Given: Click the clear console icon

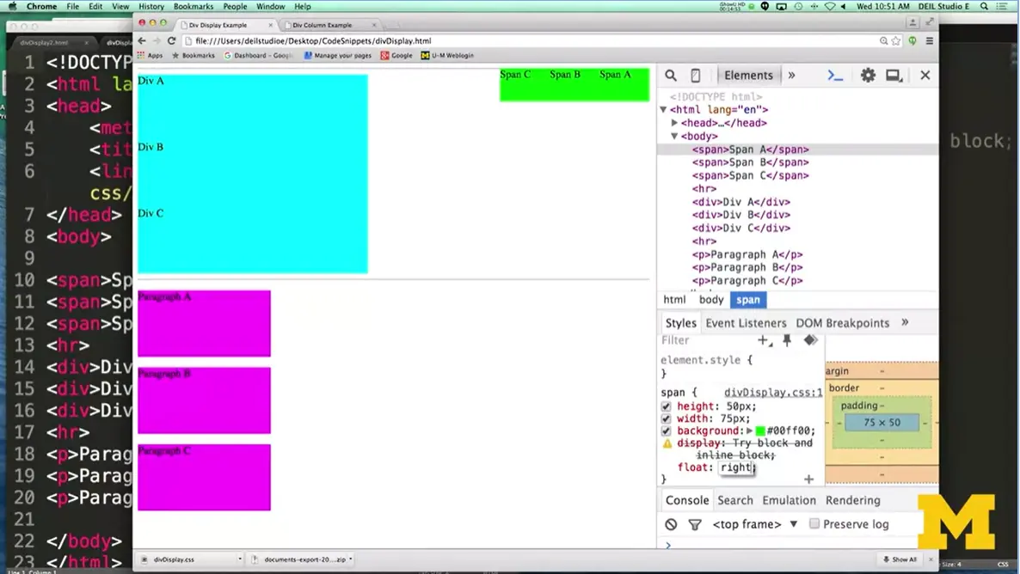Looking at the screenshot, I should pyautogui.click(x=671, y=524).
